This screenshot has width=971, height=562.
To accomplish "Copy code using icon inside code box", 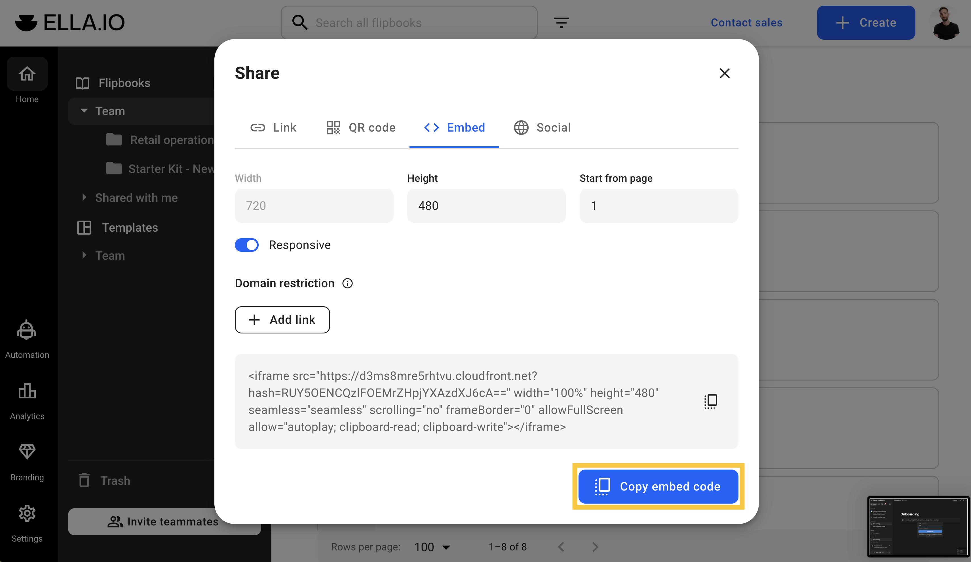I will click(710, 401).
